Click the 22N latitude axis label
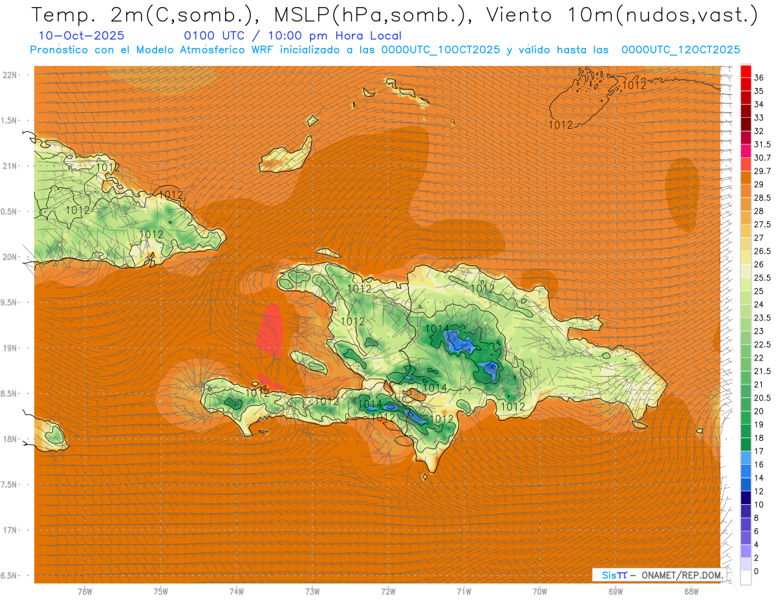The height and width of the screenshot is (600, 776). click(x=10, y=75)
